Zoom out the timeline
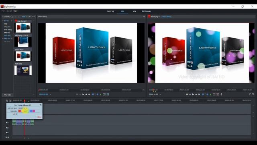 click(10, 101)
